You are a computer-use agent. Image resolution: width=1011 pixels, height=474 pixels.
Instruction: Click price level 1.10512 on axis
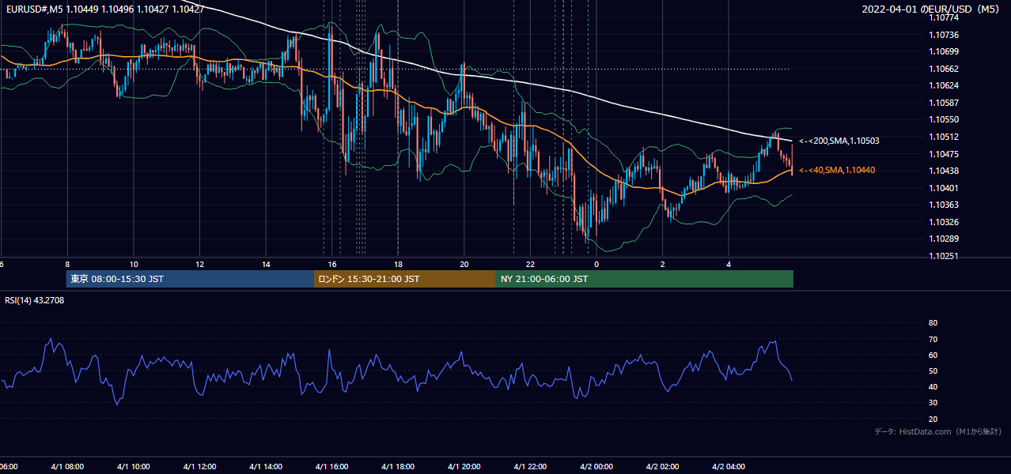coord(942,137)
